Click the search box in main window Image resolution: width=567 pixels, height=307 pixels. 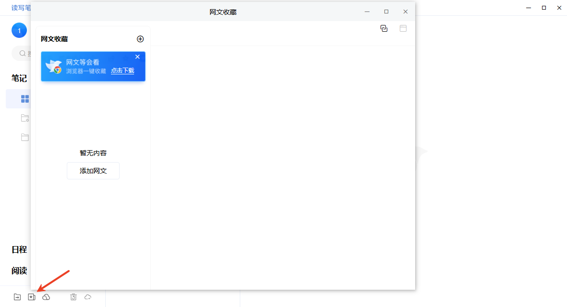point(22,53)
